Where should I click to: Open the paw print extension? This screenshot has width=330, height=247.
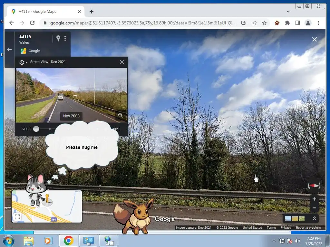coord(277,23)
